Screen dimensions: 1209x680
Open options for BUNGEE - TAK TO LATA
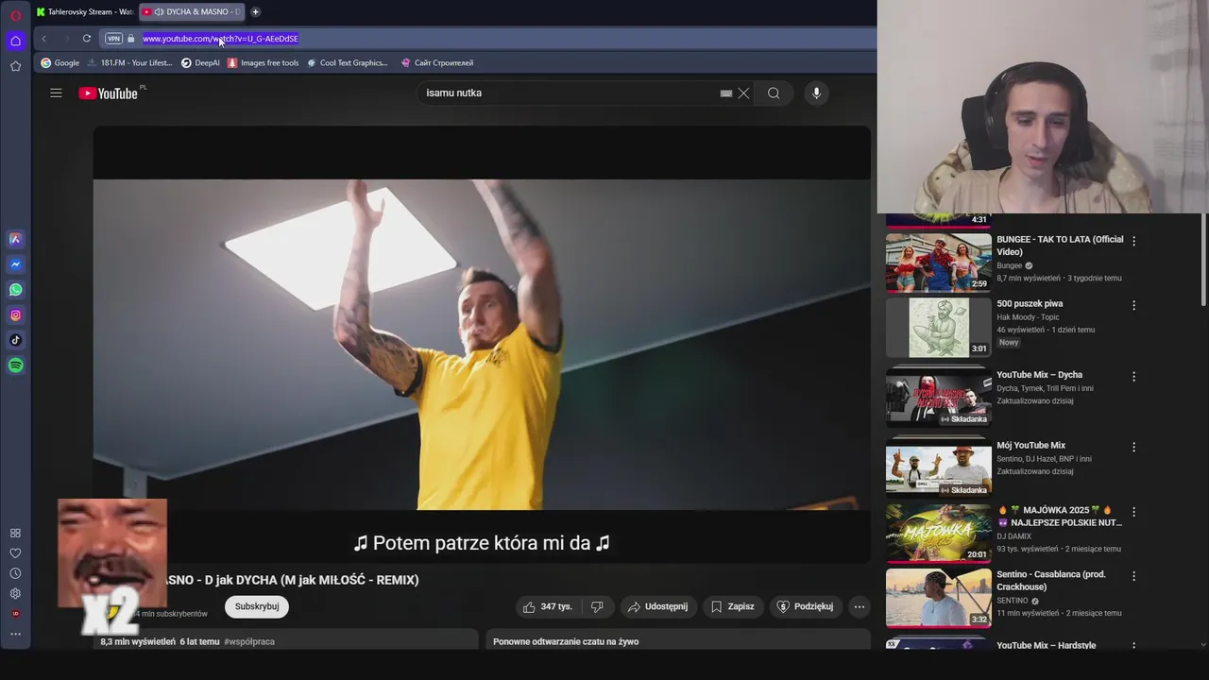[x=1133, y=241]
